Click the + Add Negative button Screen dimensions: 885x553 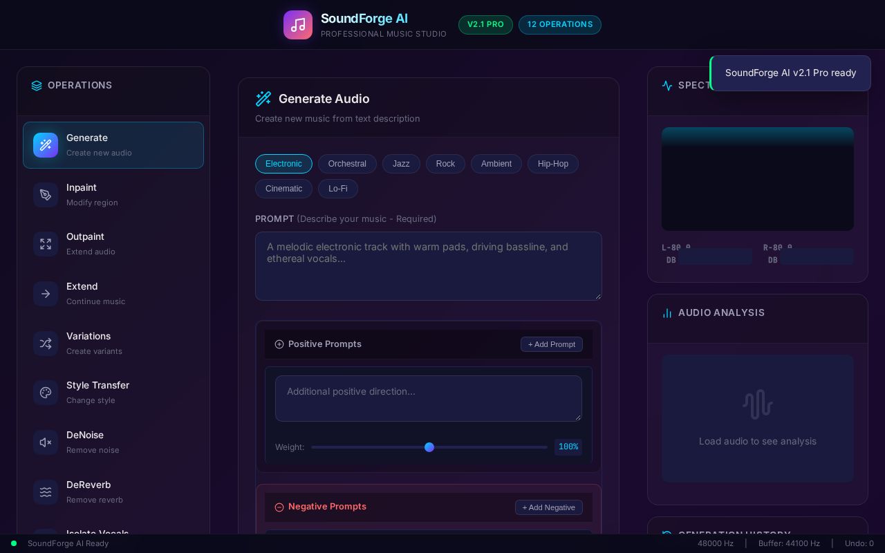[549, 507]
